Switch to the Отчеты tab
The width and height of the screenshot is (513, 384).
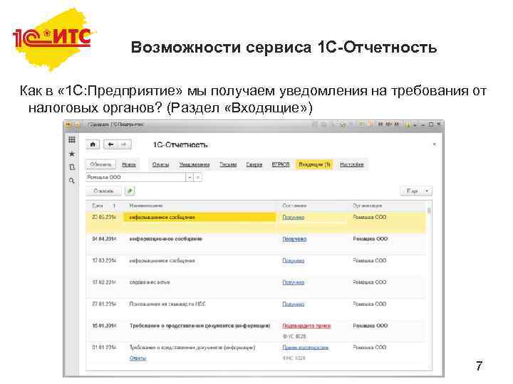pos(160,164)
